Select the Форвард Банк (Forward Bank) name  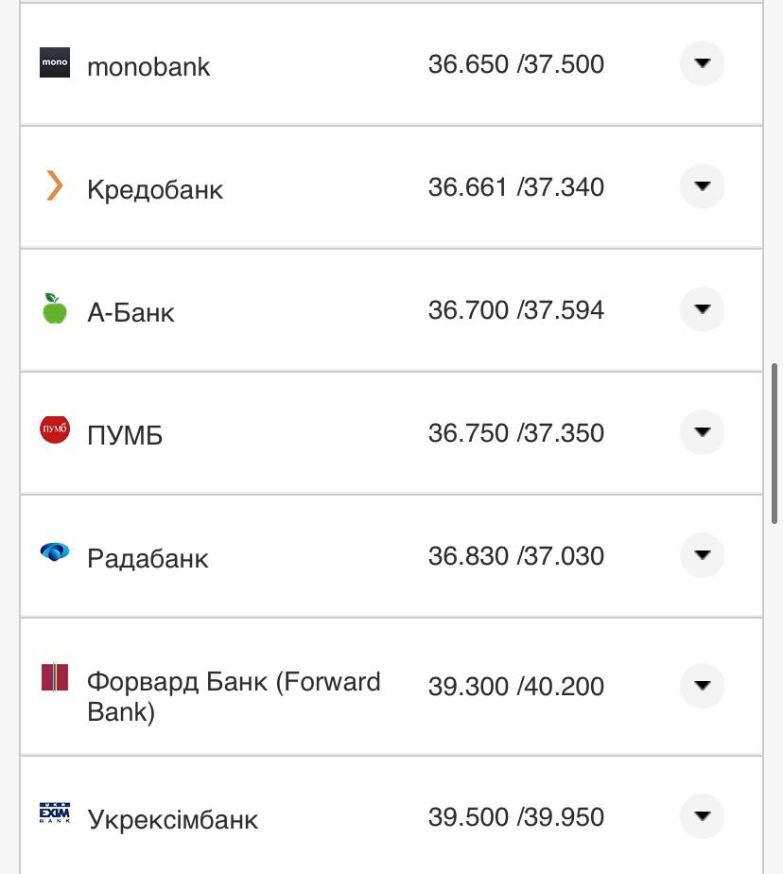click(234, 696)
